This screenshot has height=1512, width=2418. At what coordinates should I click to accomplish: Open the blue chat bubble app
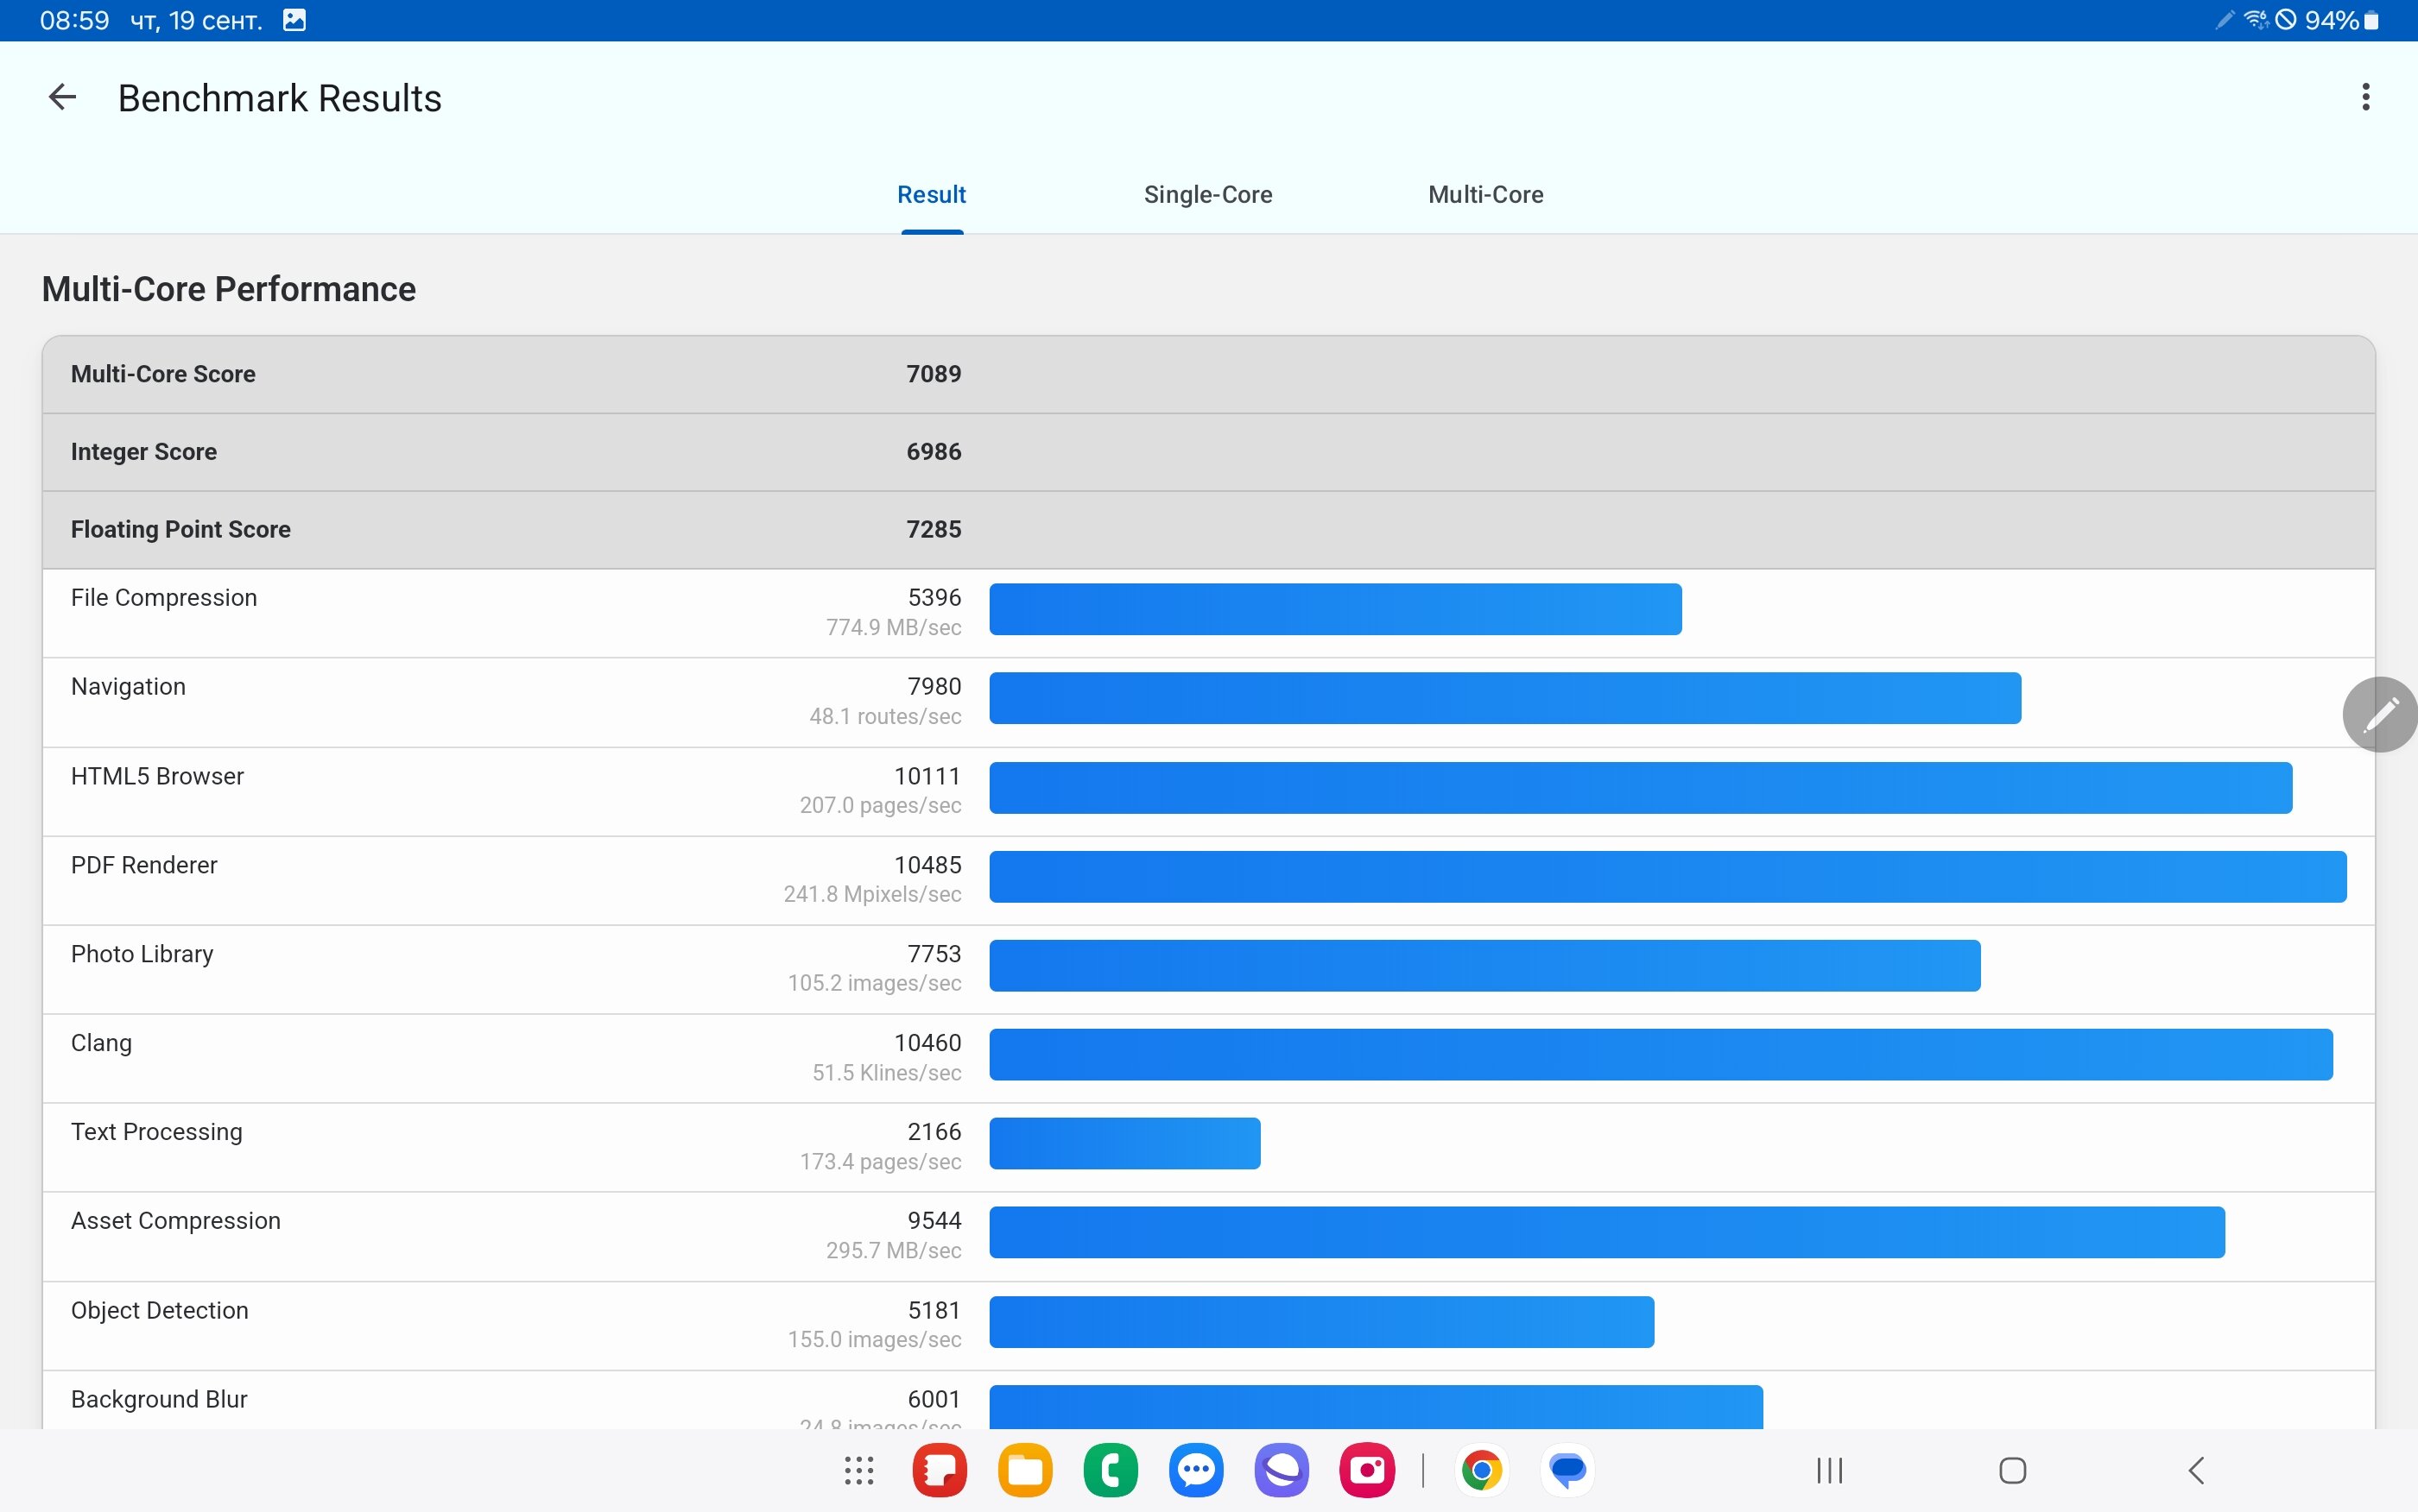click(x=1567, y=1470)
